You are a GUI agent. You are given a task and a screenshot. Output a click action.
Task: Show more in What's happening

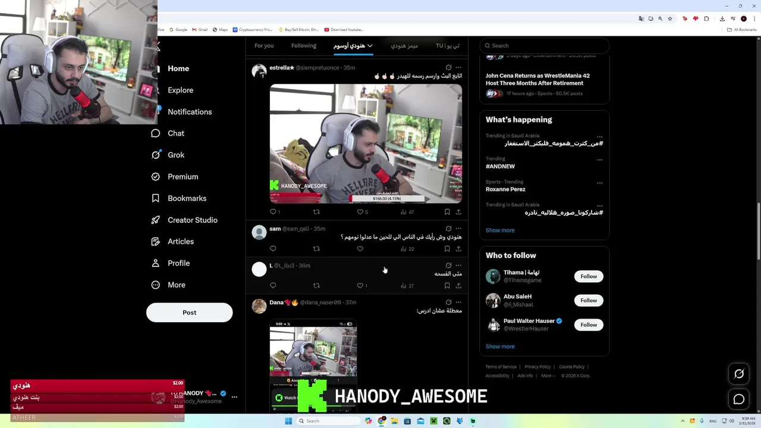[500, 230]
